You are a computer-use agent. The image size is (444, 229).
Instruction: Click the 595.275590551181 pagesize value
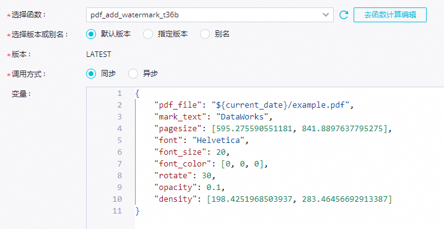tap(254, 129)
